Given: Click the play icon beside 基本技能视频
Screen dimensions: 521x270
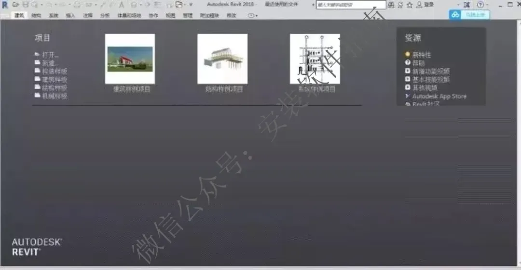Looking at the screenshot, I should (x=408, y=79).
